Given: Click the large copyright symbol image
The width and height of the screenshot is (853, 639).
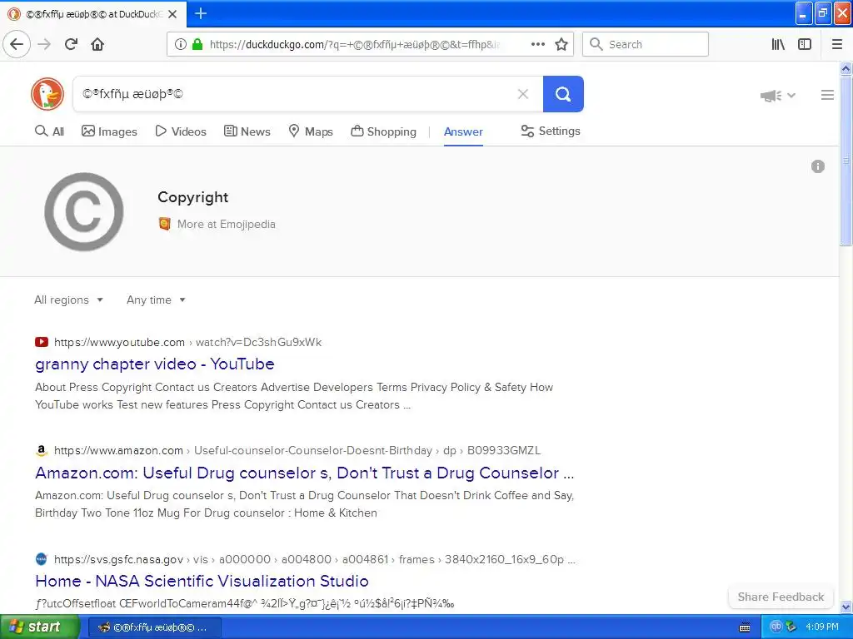Looking at the screenshot, I should pos(84,211).
